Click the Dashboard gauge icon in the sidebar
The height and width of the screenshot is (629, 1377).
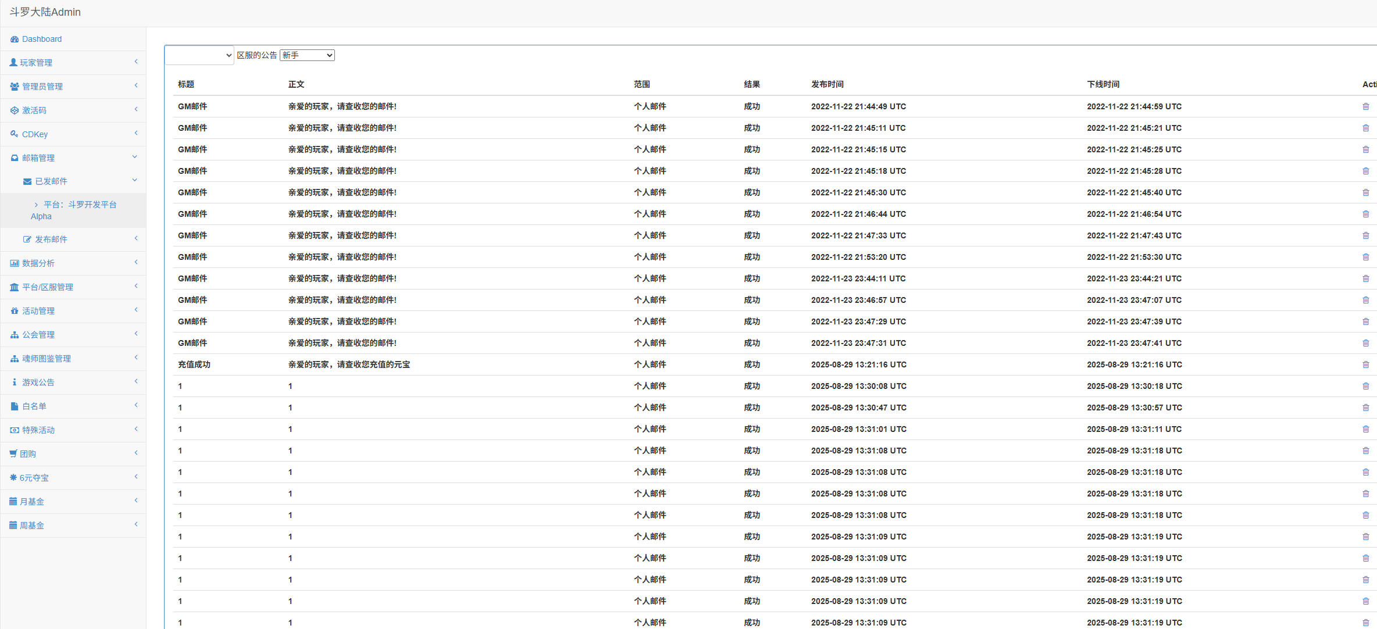point(15,40)
